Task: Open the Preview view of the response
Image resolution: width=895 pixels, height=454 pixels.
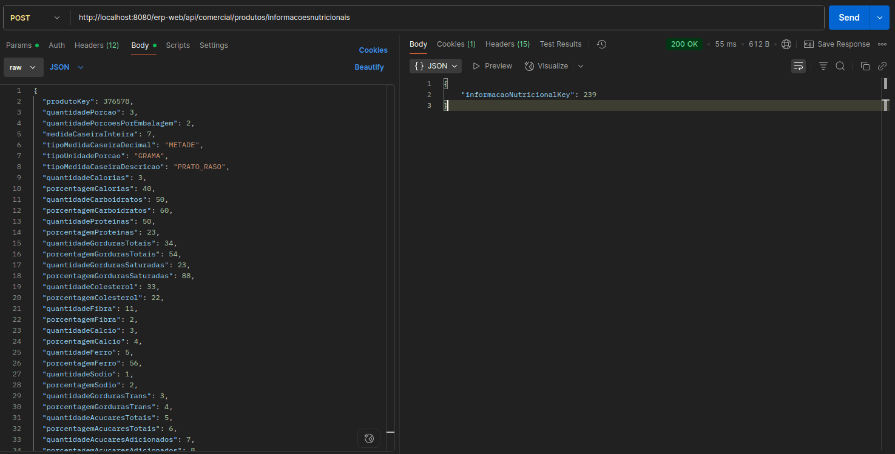Action: (492, 66)
